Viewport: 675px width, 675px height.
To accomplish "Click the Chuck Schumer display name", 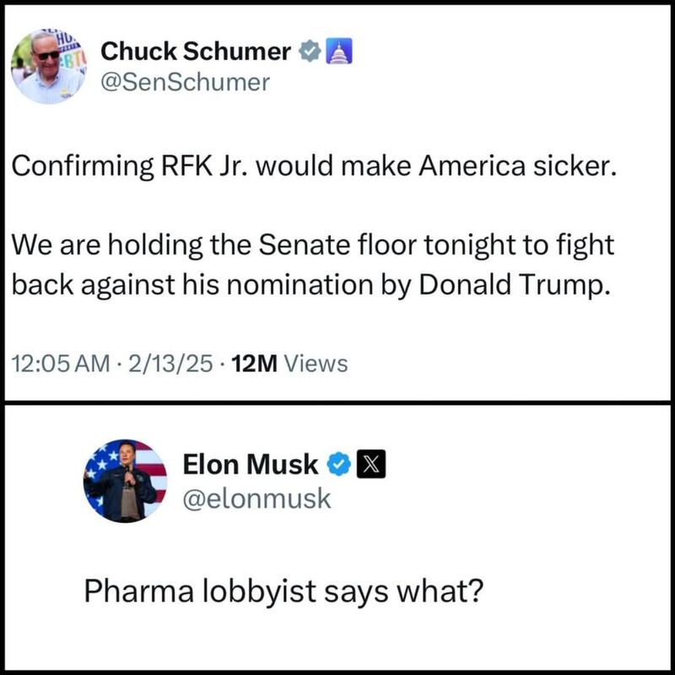I will click(x=197, y=52).
